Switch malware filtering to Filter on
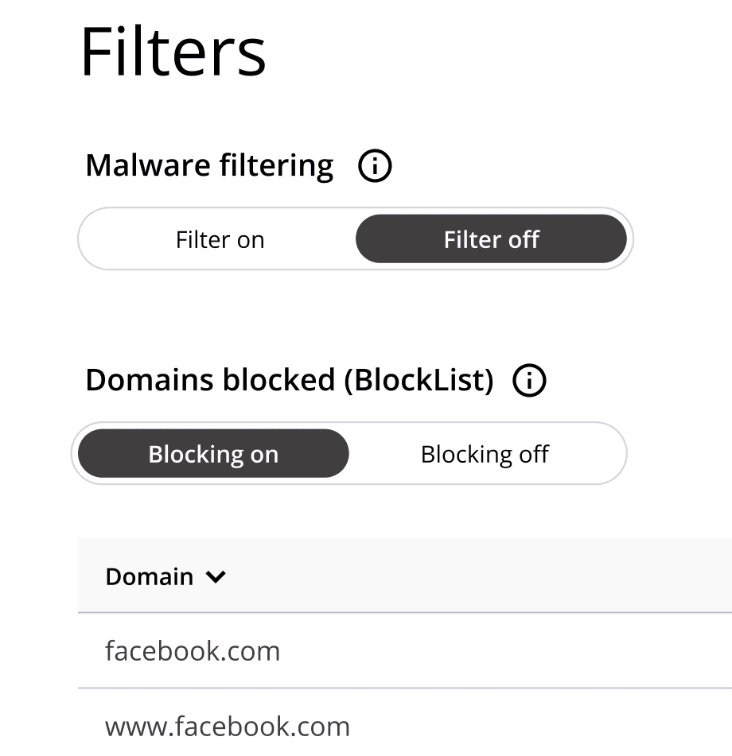732x756 pixels. 220,239
